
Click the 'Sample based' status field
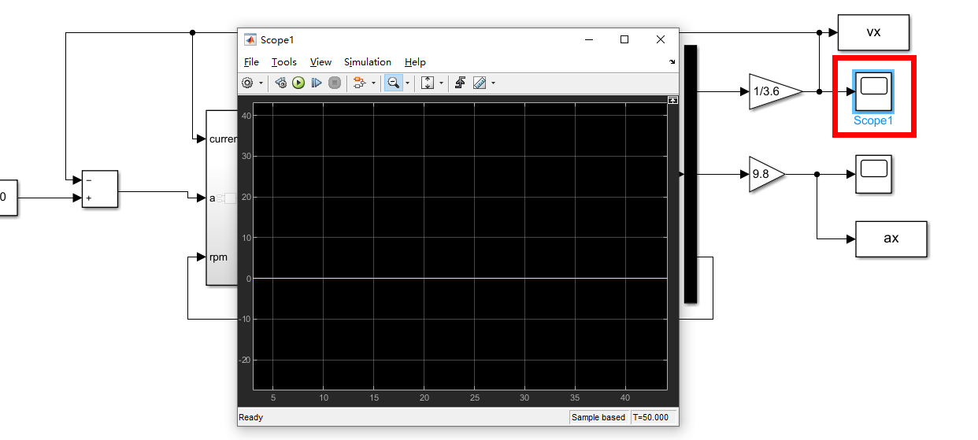[599, 417]
